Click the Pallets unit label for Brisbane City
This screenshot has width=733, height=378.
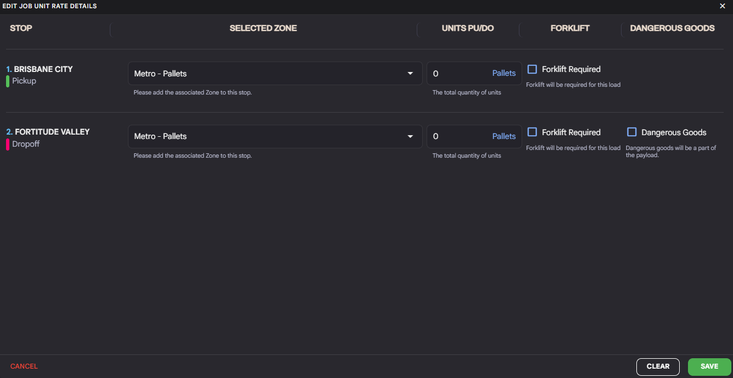(x=504, y=73)
